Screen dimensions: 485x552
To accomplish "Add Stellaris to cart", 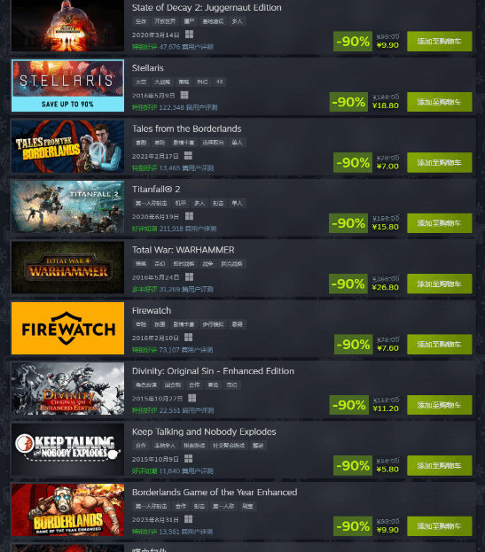I will (x=439, y=102).
